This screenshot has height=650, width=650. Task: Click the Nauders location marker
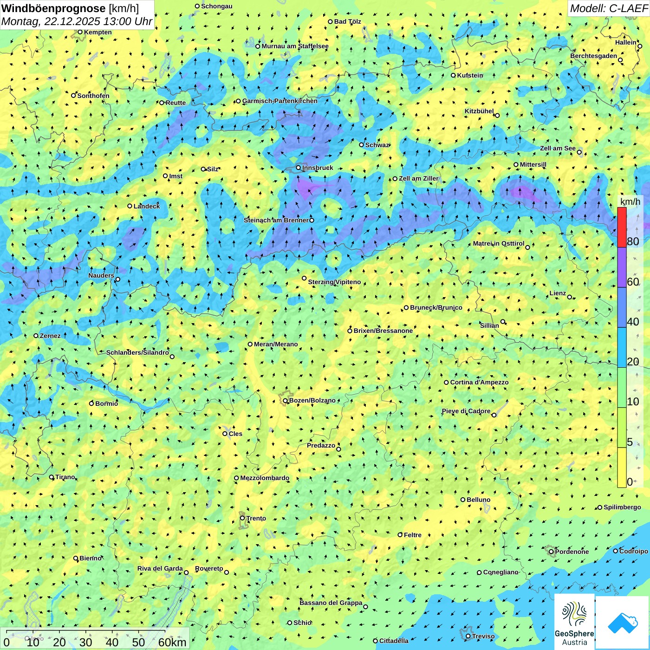[x=118, y=279]
